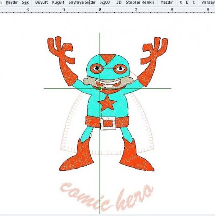The image size is (215, 216).
Task: Zoom out using the Küçült button
Action: (x=58, y=2)
